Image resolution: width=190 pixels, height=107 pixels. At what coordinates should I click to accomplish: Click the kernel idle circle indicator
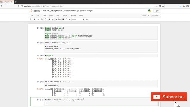click(159, 15)
